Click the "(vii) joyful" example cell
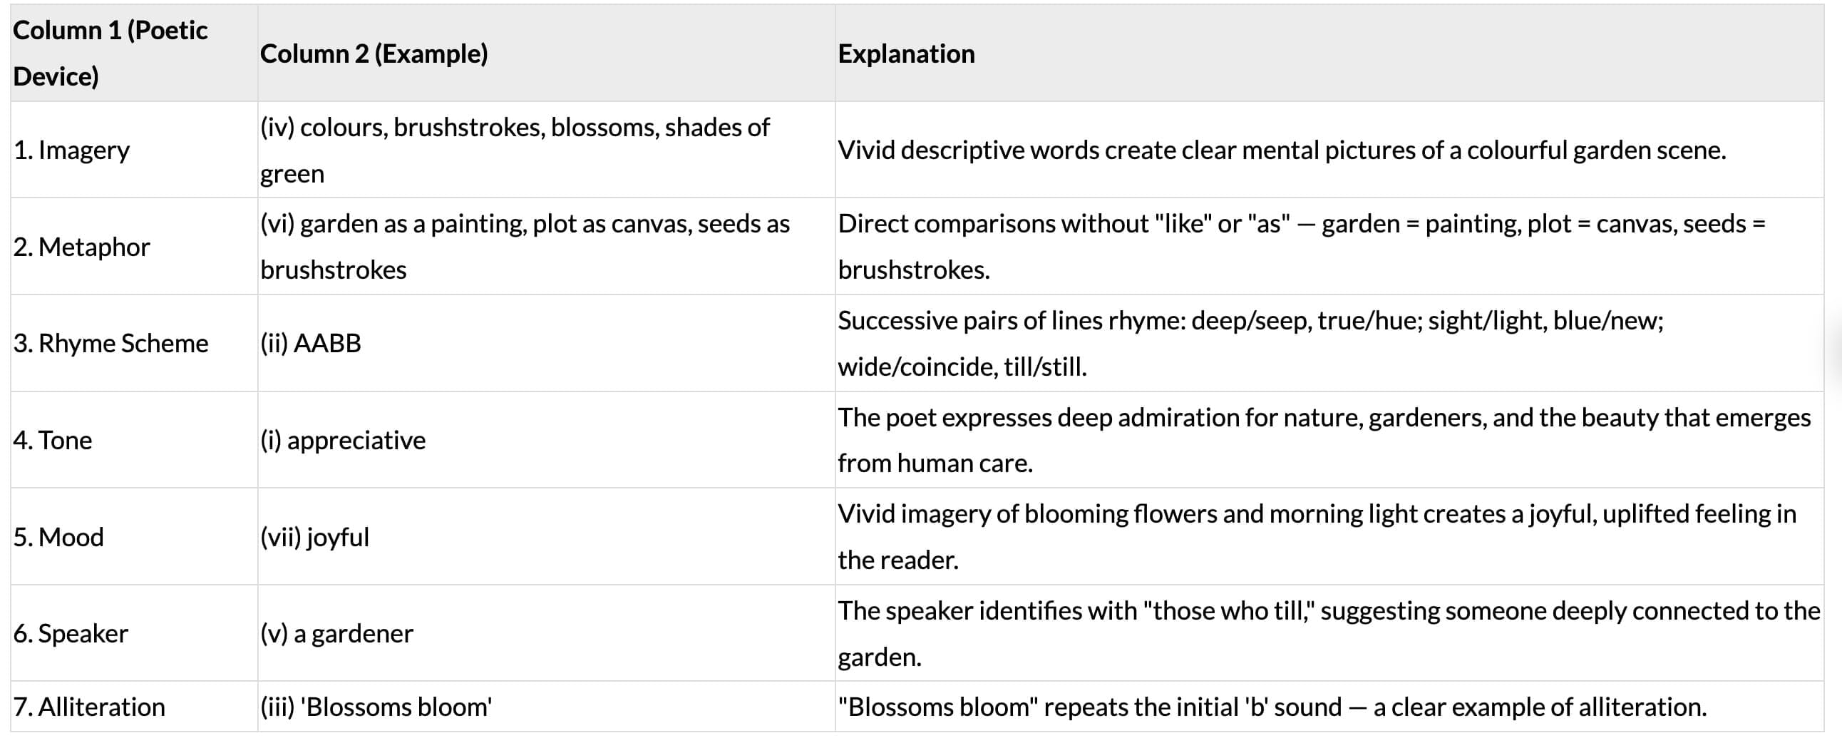This screenshot has height=743, width=1842. coord(314,536)
